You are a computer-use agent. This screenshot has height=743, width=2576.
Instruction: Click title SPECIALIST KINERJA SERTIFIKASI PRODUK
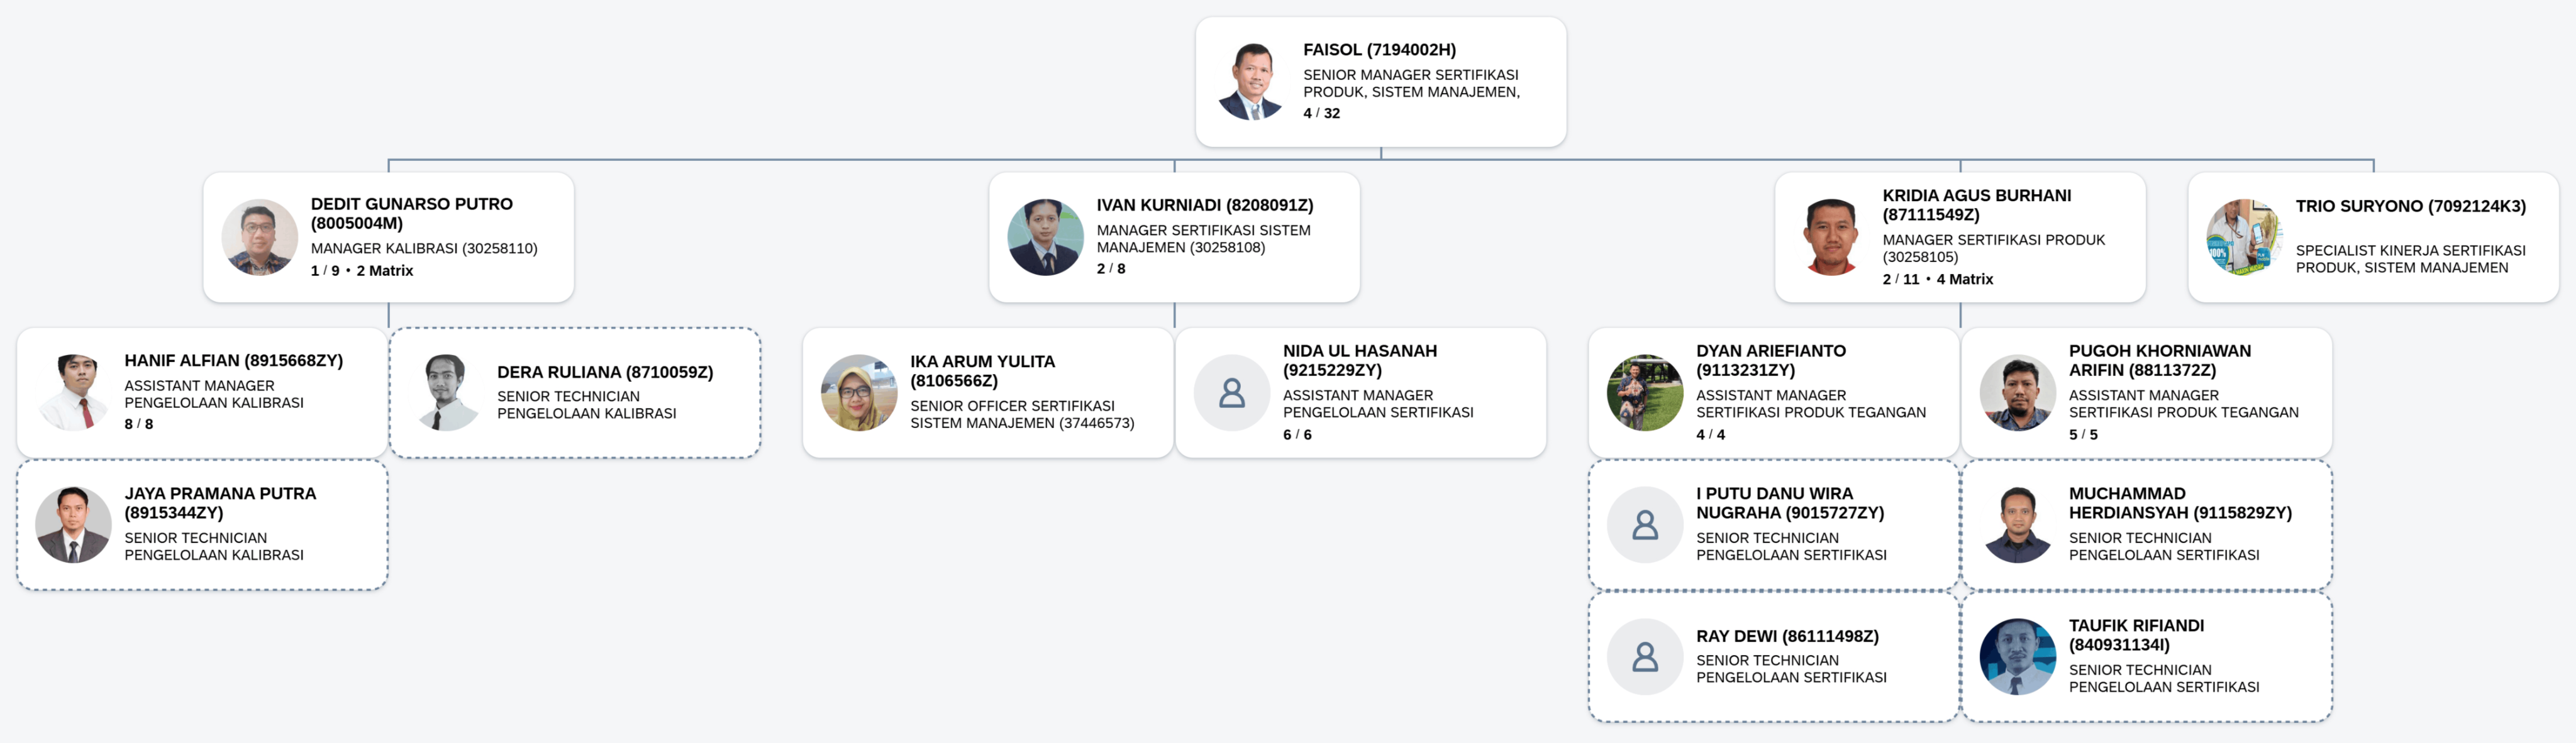coord(2411,259)
